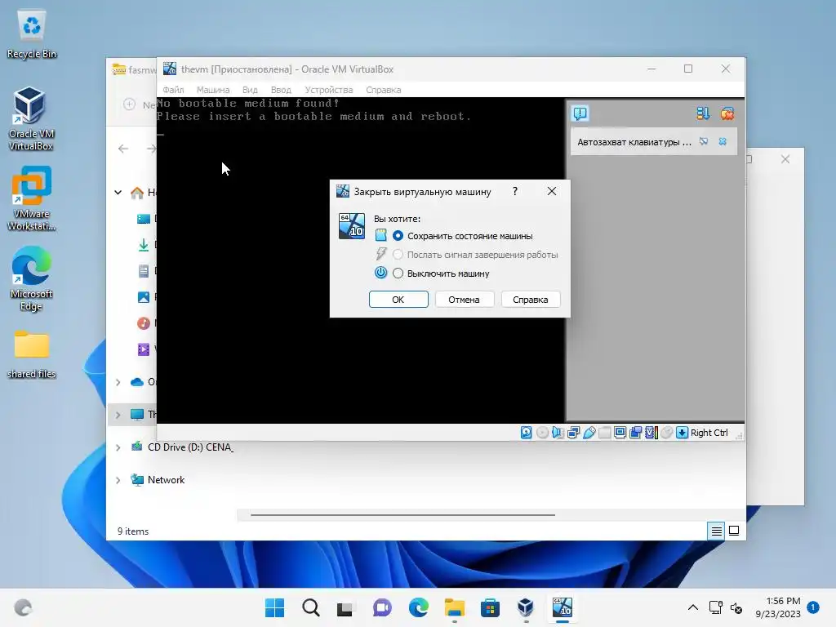Click Справка button in the dialog
The width and height of the screenshot is (836, 627).
point(531,300)
